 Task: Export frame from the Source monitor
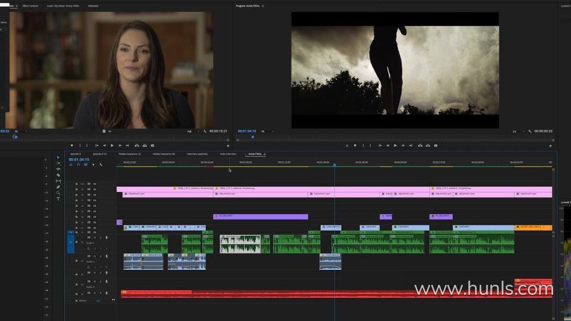tap(153, 146)
